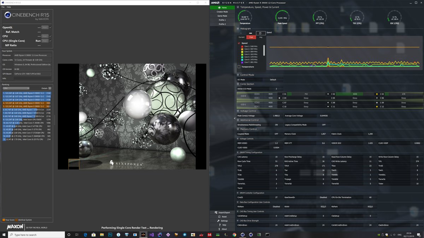
Task: Open the Windows Start menu
Action: click(4, 234)
